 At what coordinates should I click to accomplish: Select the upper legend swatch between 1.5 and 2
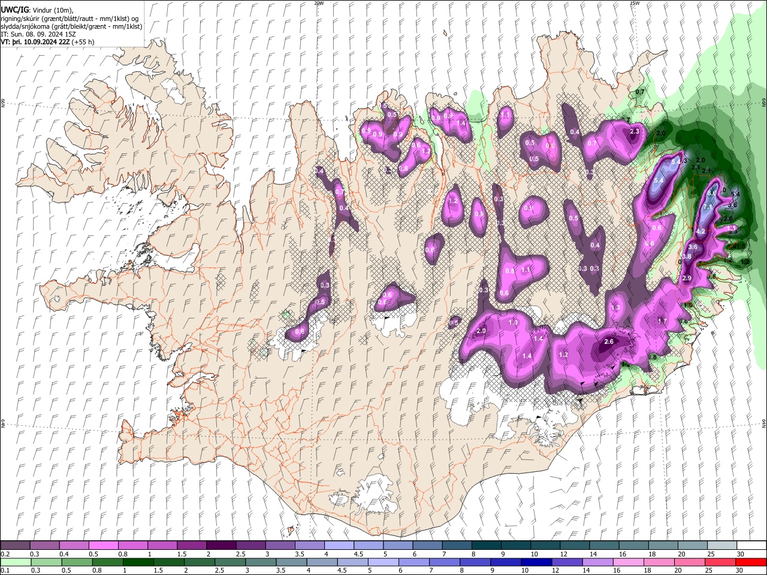(x=192, y=546)
